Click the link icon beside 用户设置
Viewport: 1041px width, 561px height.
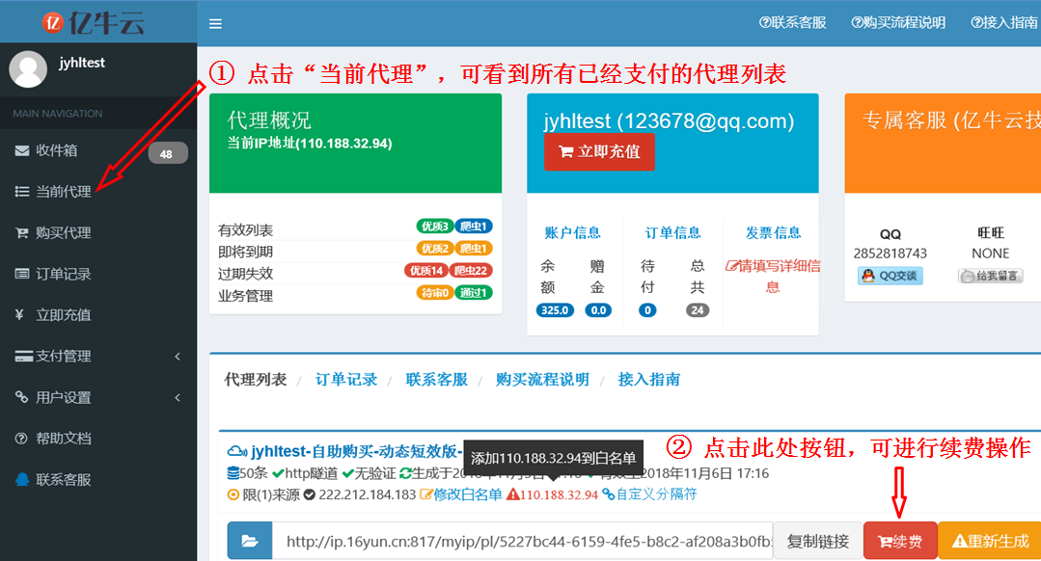[x=21, y=397]
